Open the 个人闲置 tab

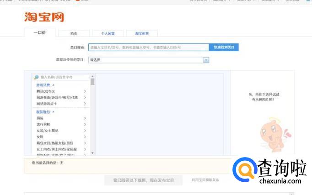[x=108, y=33]
